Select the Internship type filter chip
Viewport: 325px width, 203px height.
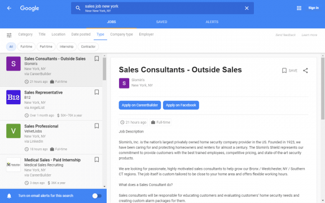67,47
